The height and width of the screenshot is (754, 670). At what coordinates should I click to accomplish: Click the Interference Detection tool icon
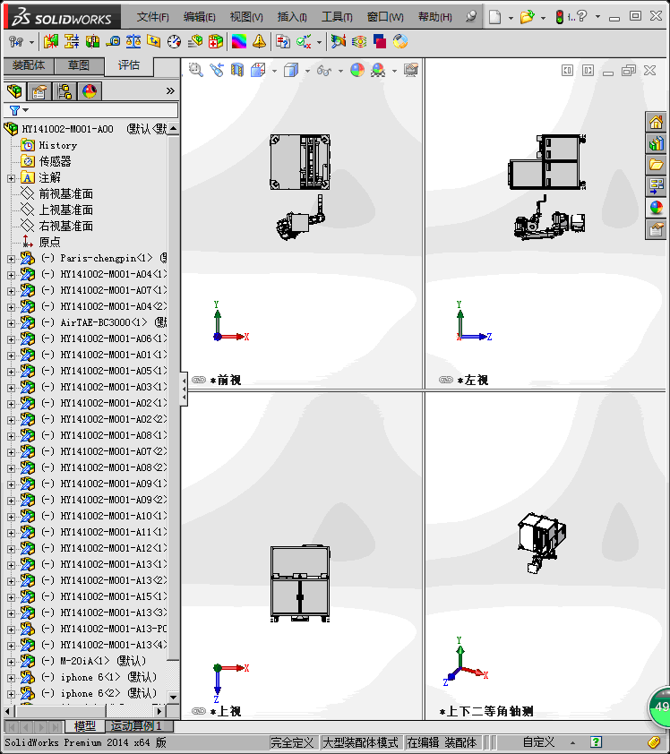point(50,42)
